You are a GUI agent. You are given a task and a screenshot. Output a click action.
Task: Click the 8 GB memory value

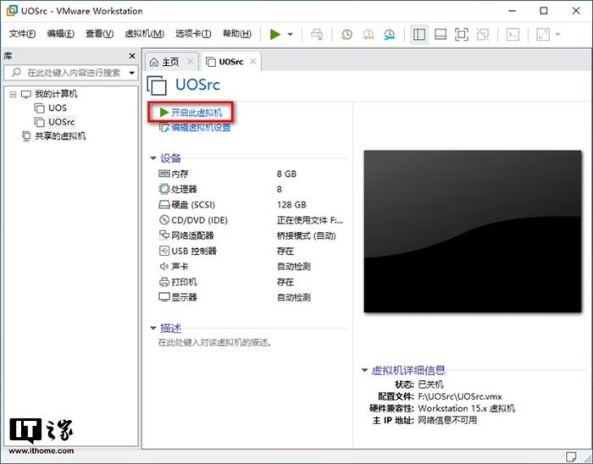286,174
